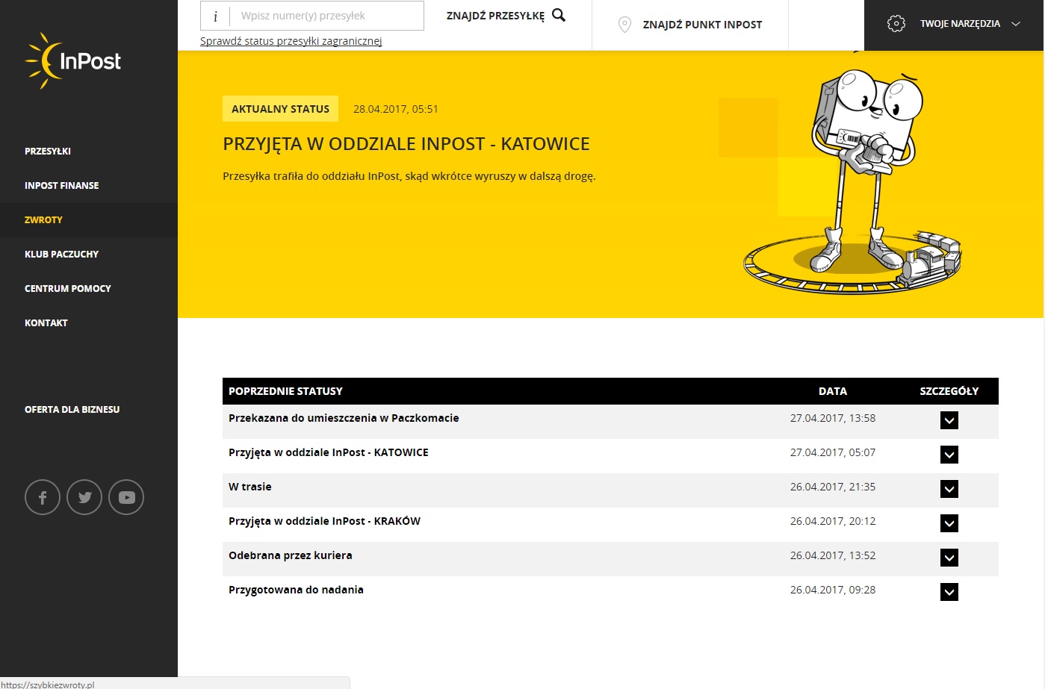The image size is (1045, 689).
Task: Click the map pin location icon
Action: click(625, 25)
